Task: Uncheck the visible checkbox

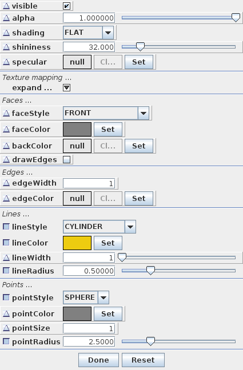Action: click(67, 6)
